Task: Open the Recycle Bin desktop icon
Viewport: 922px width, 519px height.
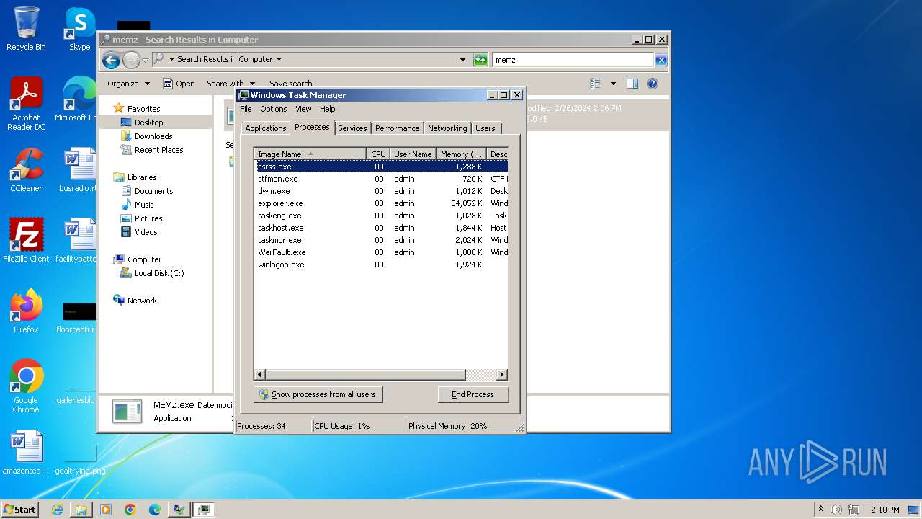Action: tap(26, 29)
